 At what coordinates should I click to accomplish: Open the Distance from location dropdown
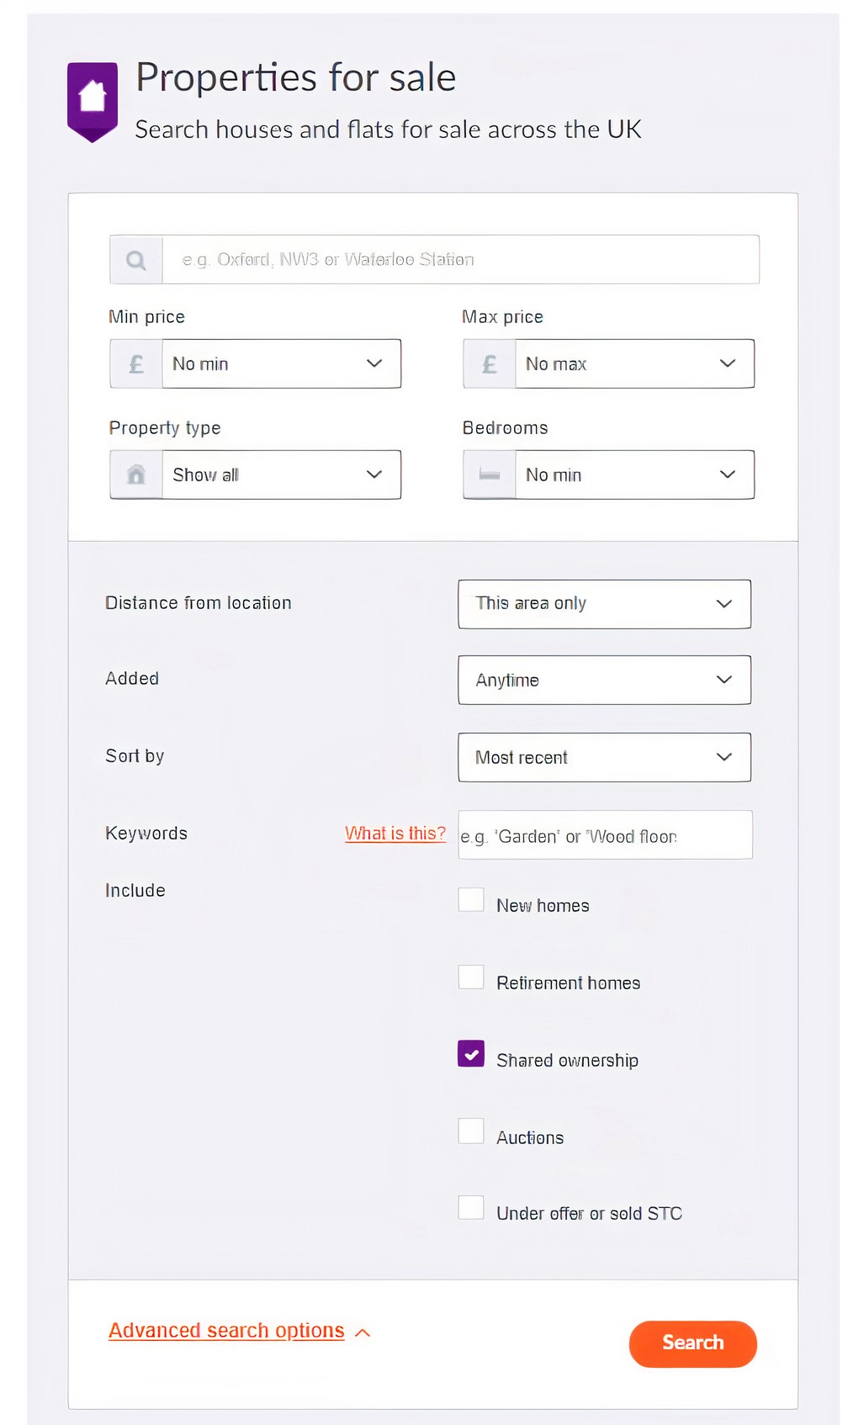pyautogui.click(x=604, y=604)
